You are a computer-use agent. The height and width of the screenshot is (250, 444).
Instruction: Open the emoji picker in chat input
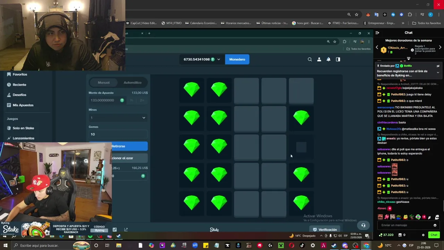tap(435, 225)
